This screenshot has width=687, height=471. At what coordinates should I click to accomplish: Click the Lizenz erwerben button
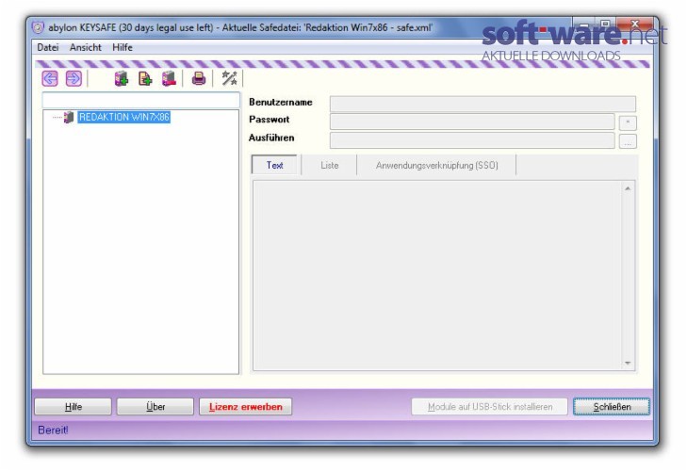pyautogui.click(x=245, y=407)
